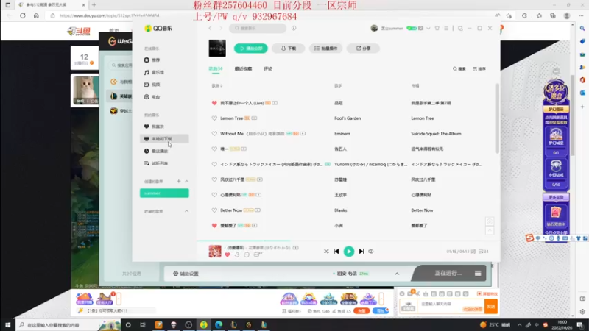Open the playlist sort options
589x331 pixels.
point(479,68)
